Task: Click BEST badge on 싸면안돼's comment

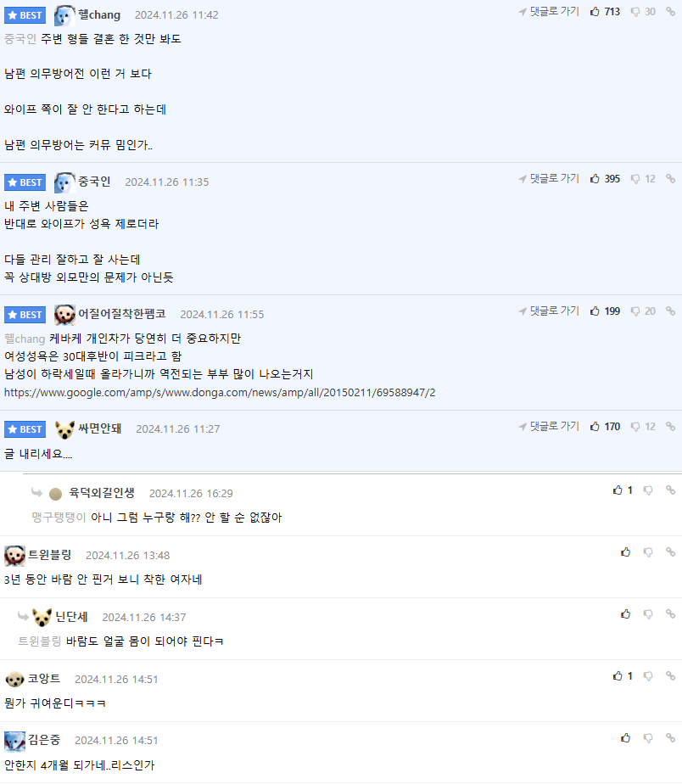Action: (x=25, y=429)
